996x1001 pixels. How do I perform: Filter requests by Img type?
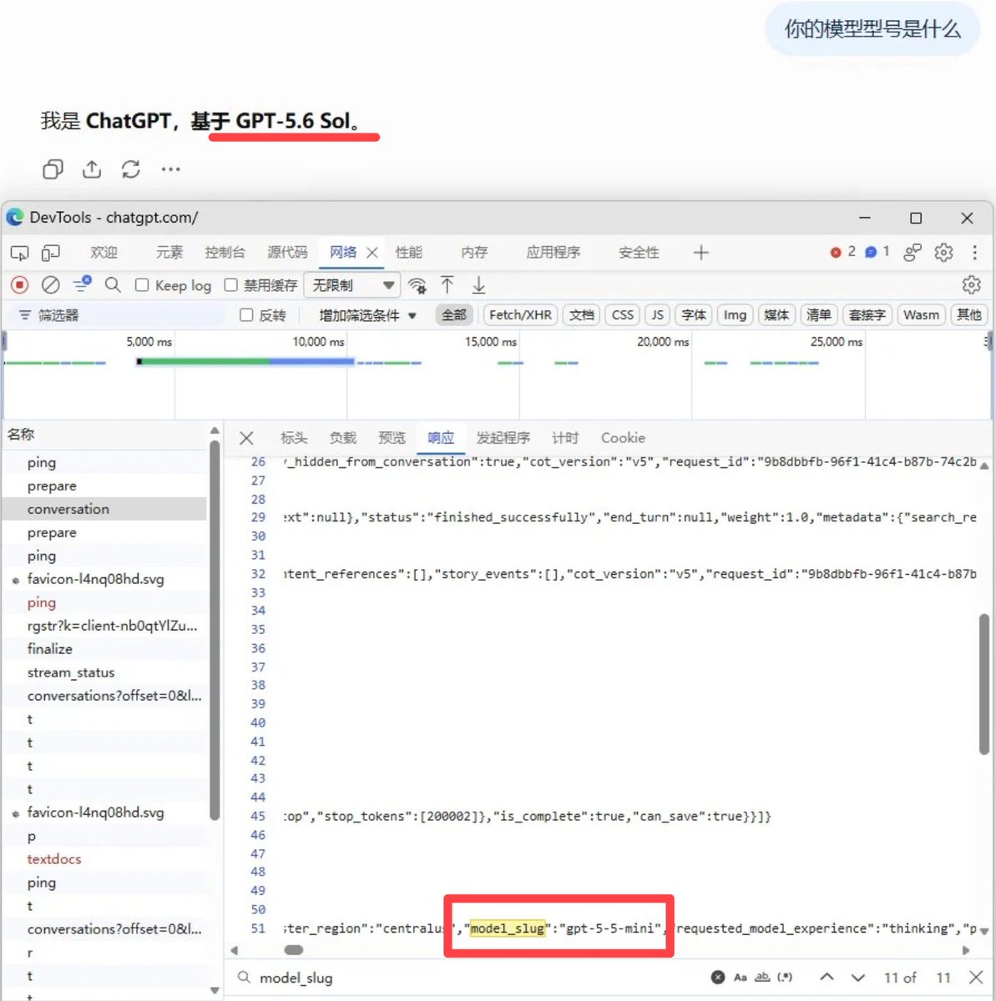click(x=735, y=315)
